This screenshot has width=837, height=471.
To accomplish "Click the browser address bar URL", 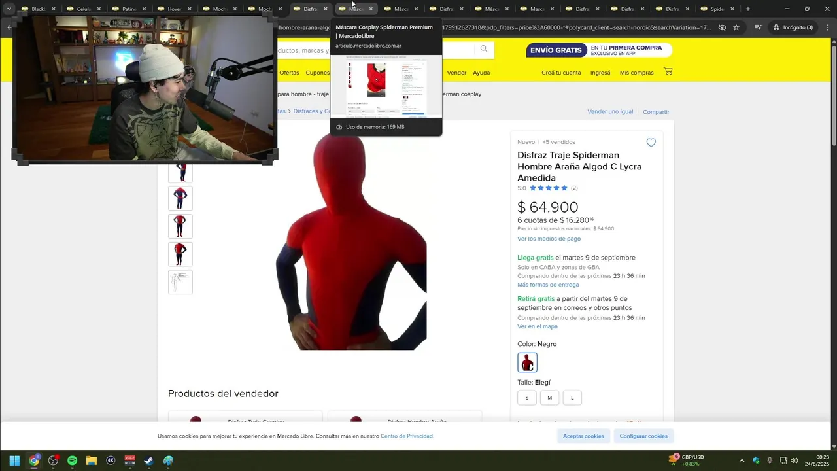I will pyautogui.click(x=494, y=27).
